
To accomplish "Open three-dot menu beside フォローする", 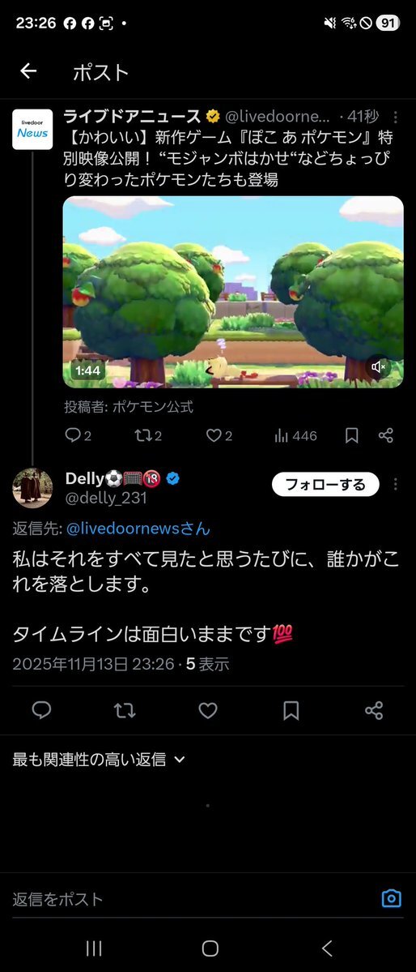I will 396,484.
